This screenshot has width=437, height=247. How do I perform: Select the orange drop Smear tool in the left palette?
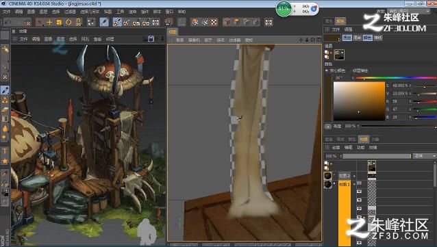(x=5, y=129)
